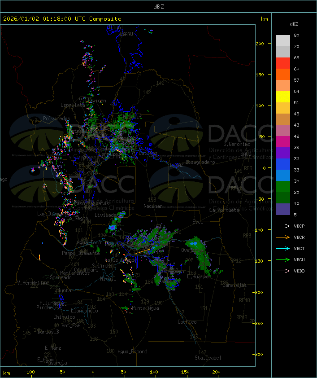
Task: Click the 'VBBB' legend label text
Action: coord(299,271)
